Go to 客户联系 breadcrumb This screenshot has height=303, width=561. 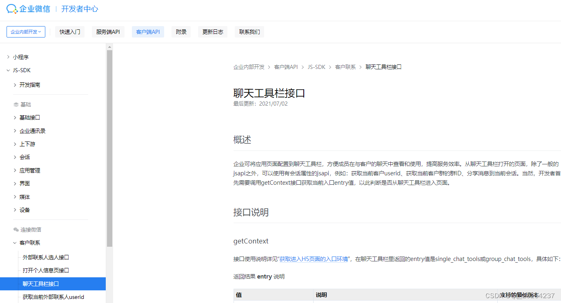(345, 67)
